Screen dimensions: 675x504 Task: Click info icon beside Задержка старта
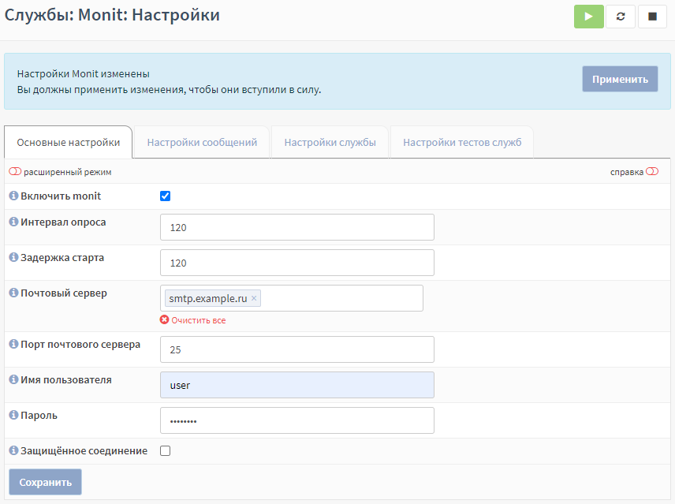coord(13,257)
